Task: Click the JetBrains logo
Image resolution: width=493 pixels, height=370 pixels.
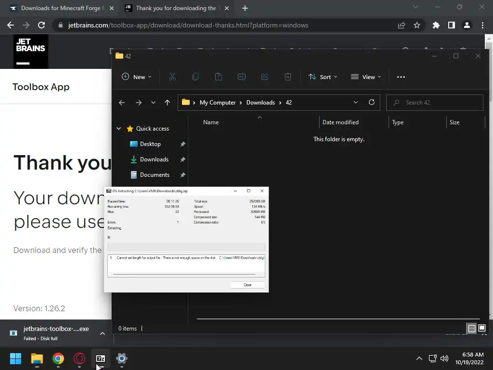Action: pos(31,51)
